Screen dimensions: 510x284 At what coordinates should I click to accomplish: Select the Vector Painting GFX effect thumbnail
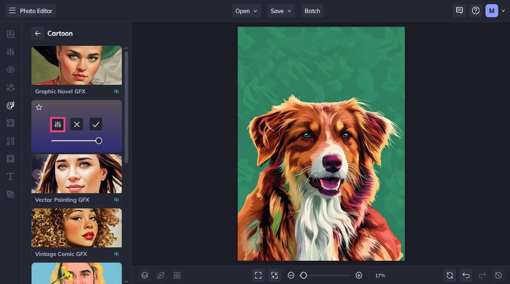click(x=77, y=173)
